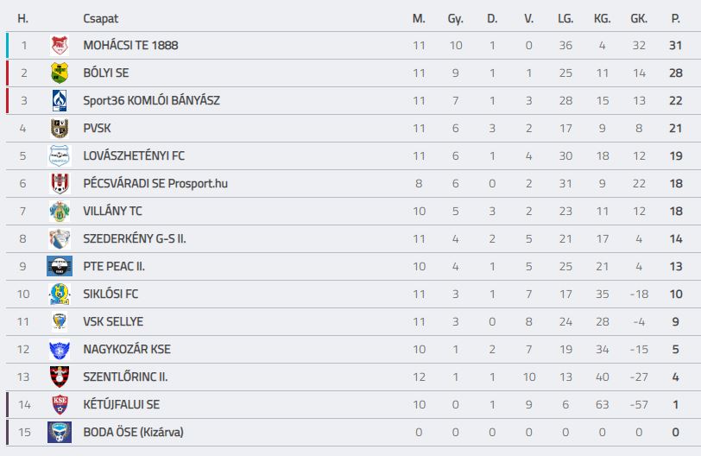701x456 pixels.
Task: Click the SIKLÓSI FC yellow-blue crest
Action: 60,294
